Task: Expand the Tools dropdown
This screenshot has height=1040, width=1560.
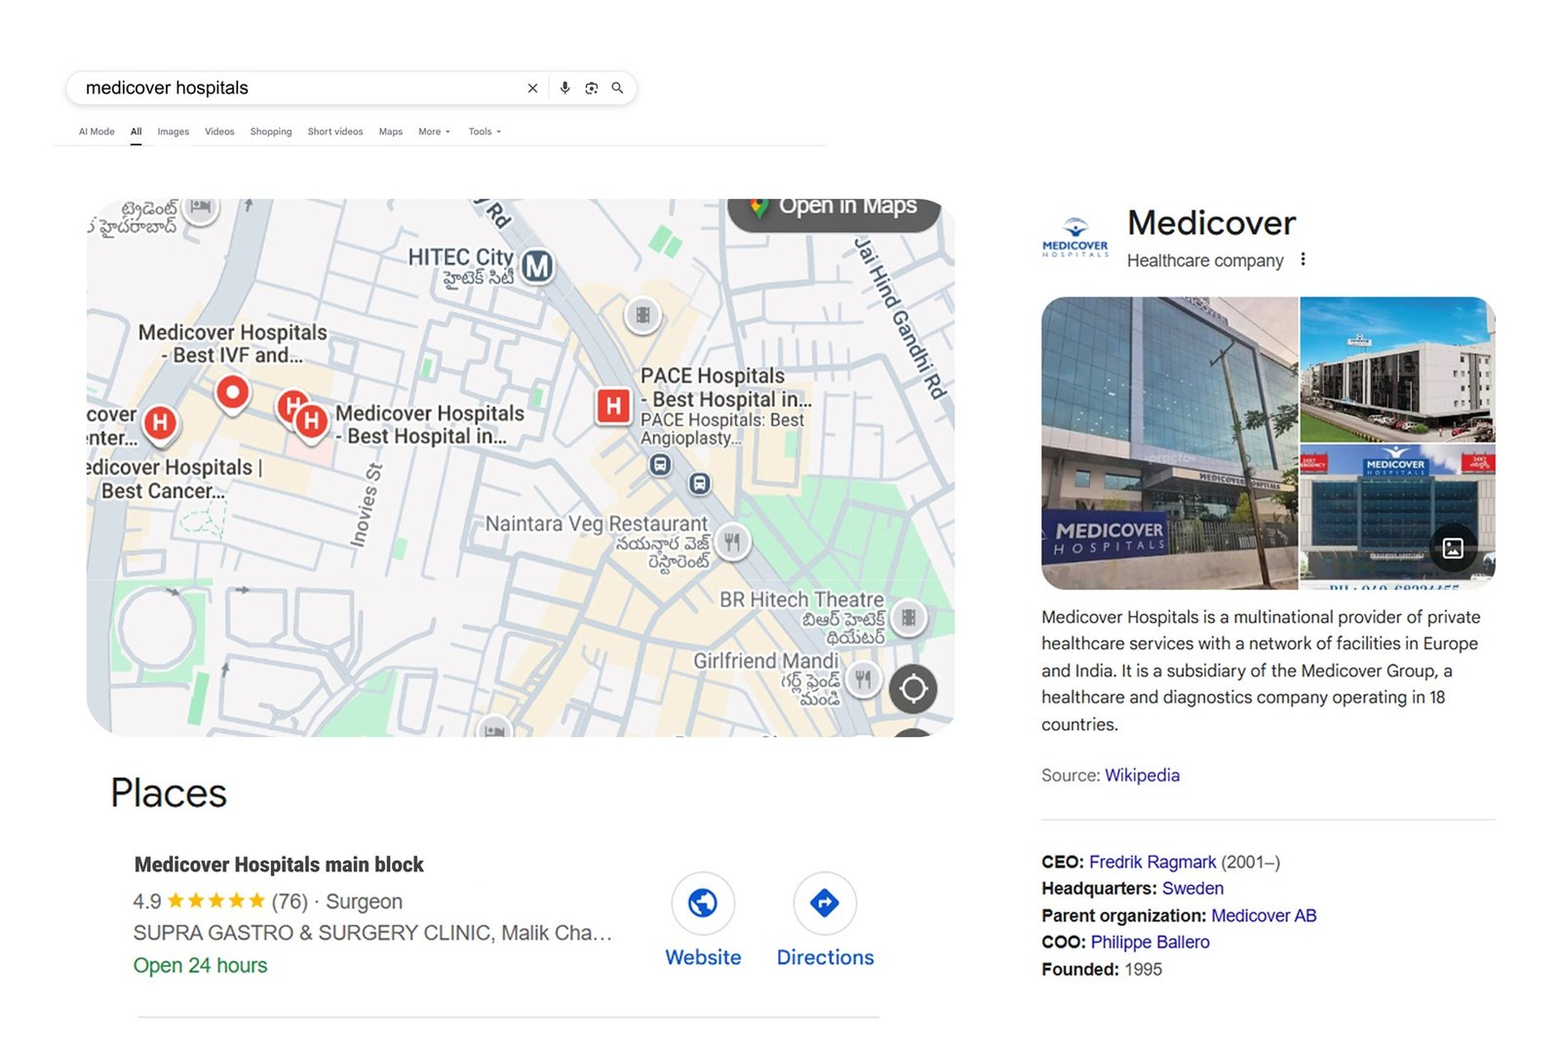Action: pos(482,132)
